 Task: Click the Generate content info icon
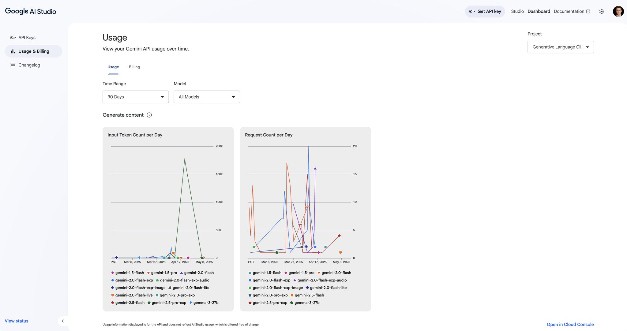pos(149,115)
